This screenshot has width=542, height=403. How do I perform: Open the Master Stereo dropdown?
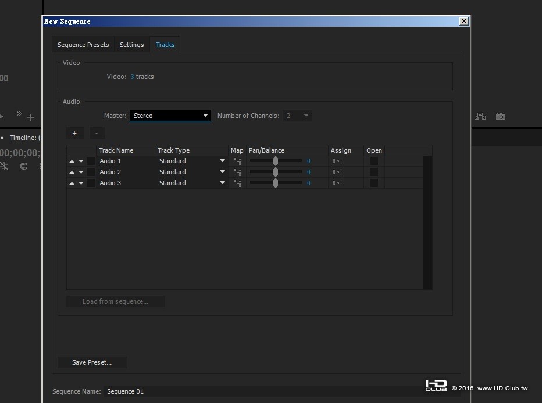point(170,116)
